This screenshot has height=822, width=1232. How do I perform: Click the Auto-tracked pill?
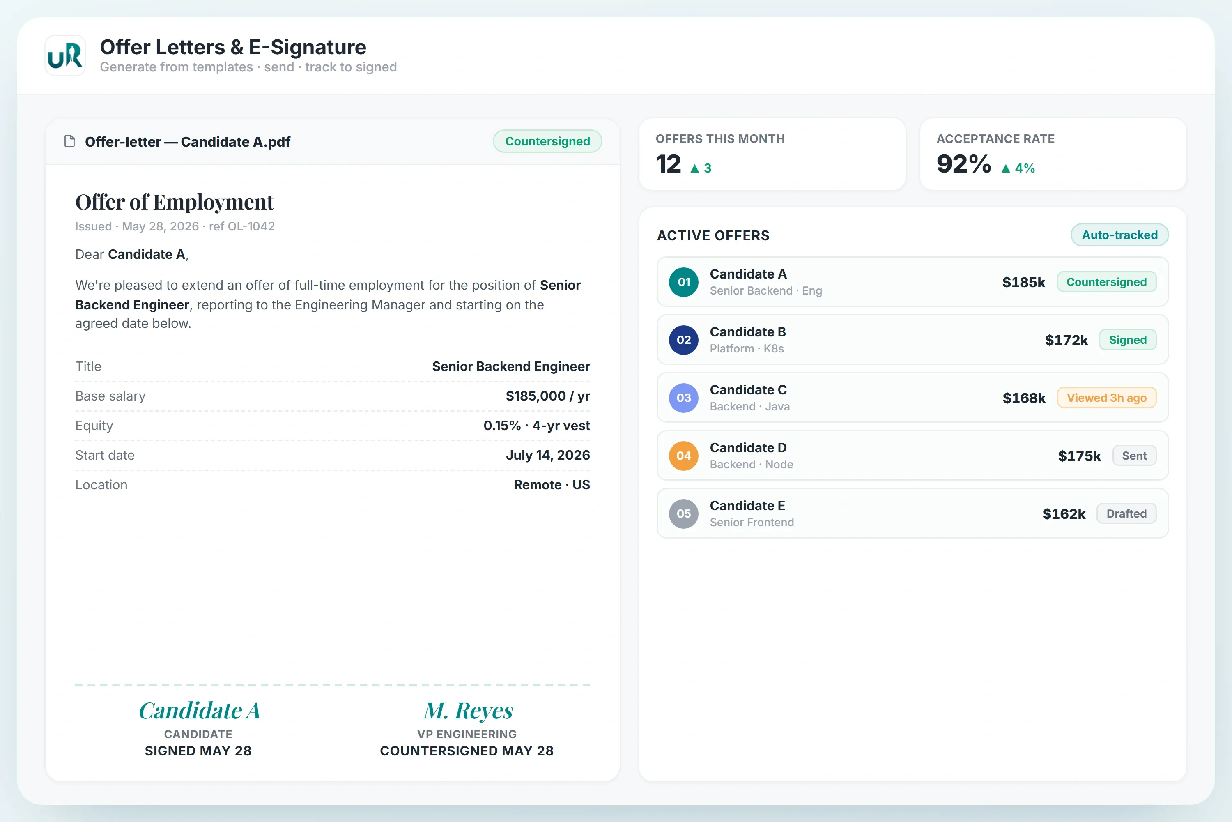coord(1119,235)
